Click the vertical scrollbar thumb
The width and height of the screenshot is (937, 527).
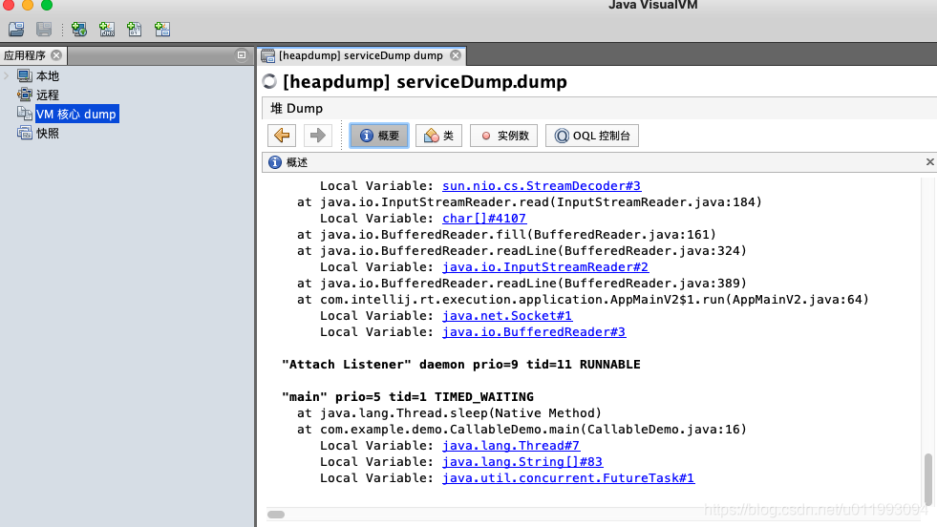(x=928, y=480)
